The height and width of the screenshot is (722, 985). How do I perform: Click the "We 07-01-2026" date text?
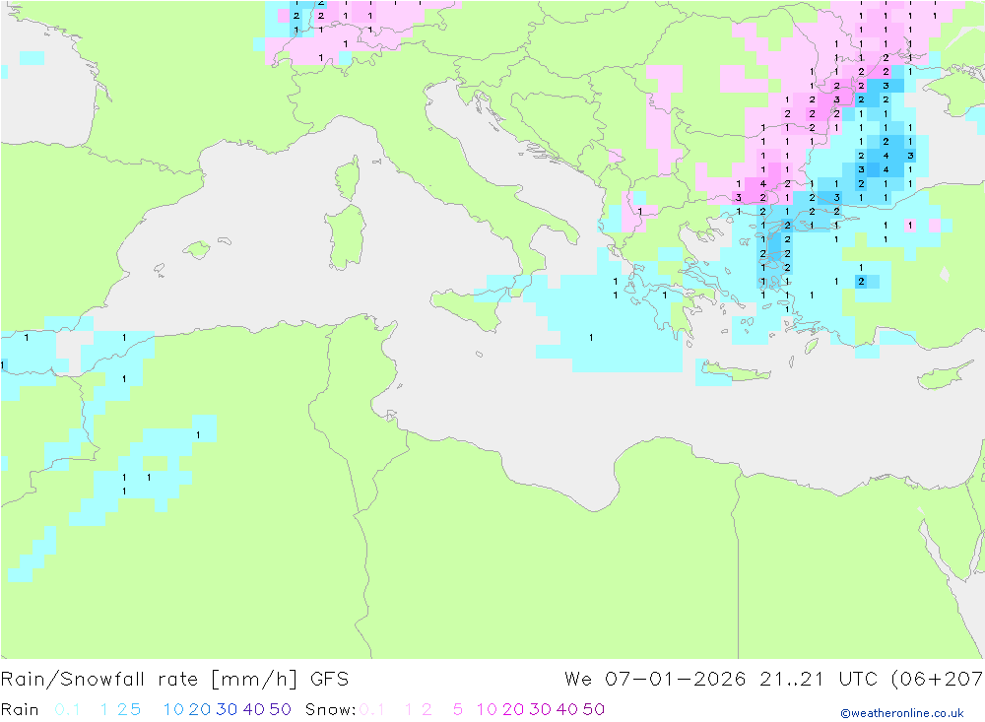(x=655, y=680)
